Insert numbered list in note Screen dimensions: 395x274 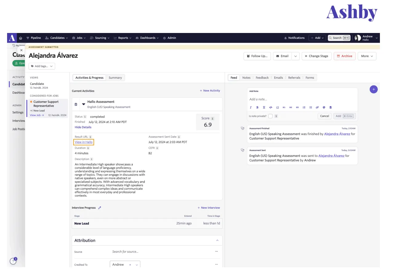(x=304, y=107)
